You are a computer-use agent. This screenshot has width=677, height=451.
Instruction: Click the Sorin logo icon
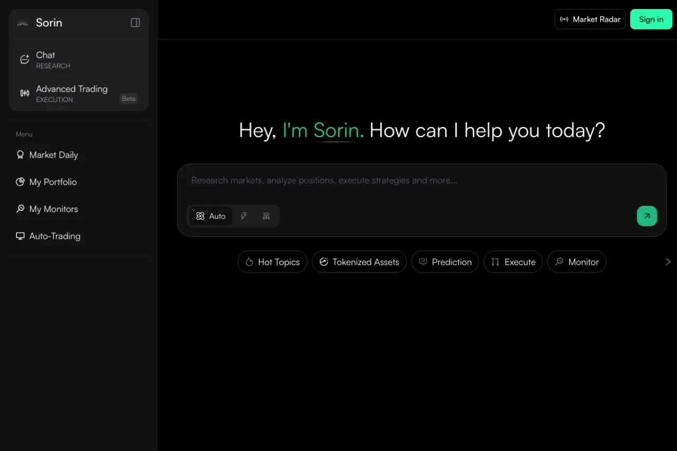pos(22,23)
